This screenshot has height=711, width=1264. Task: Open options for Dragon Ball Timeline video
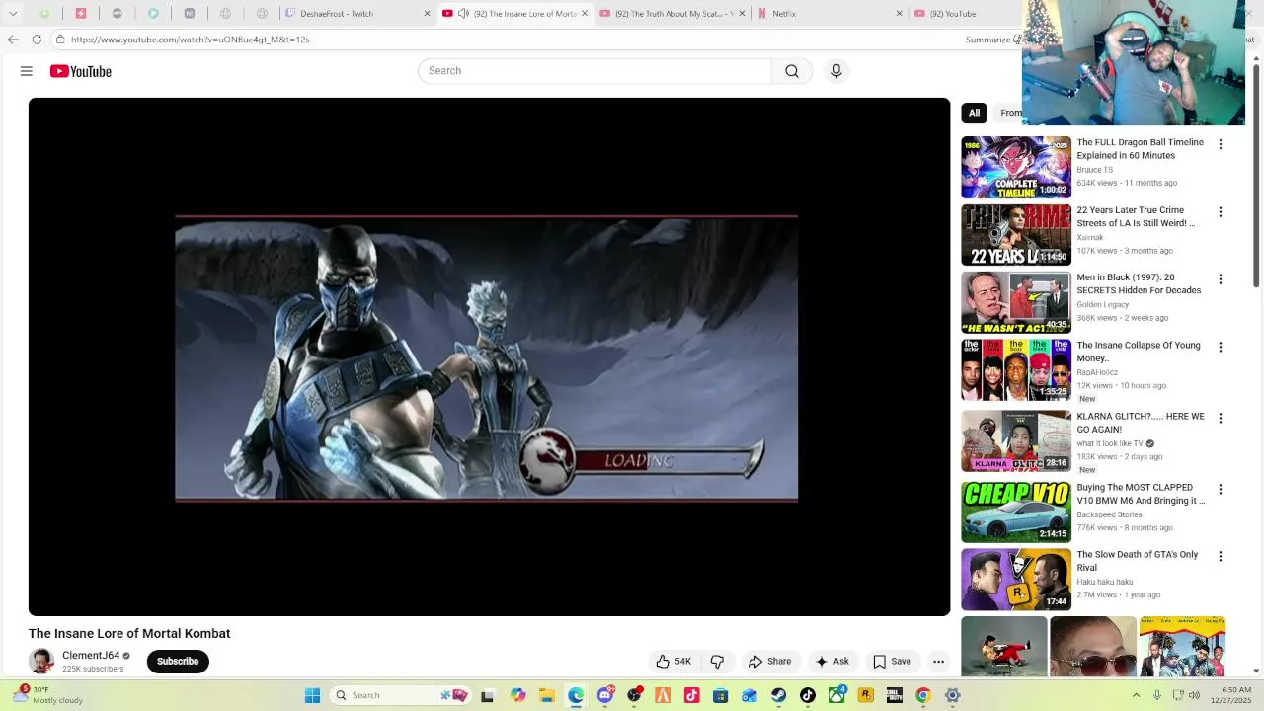[1220, 144]
